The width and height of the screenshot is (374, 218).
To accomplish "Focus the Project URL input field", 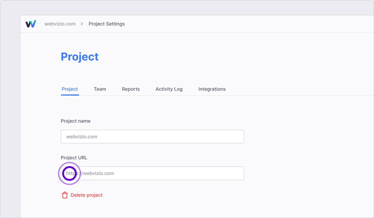I will pyautogui.click(x=162, y=173).
